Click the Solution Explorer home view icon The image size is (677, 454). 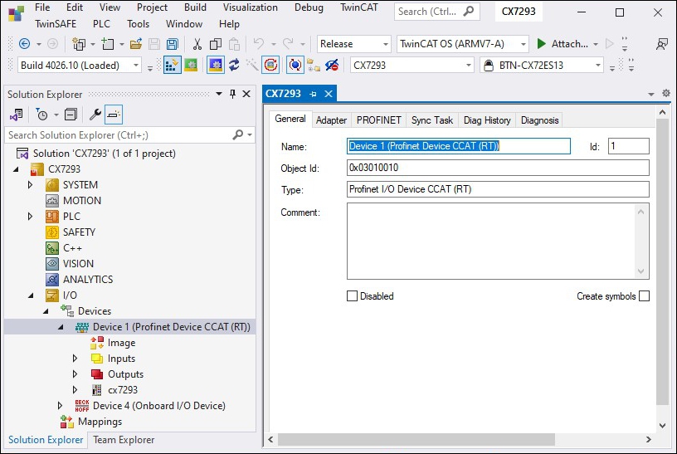(17, 115)
